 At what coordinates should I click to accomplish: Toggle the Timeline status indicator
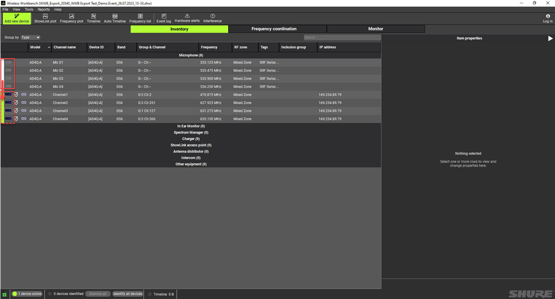click(x=150, y=294)
